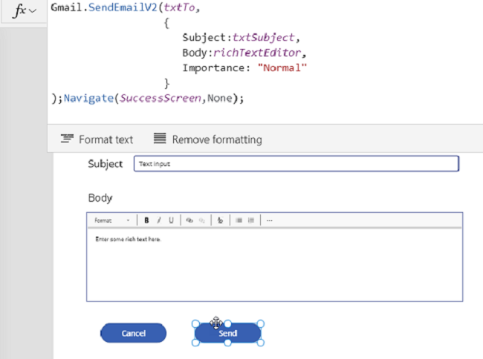This screenshot has width=483, height=359.
Task: Toggle bold in rich text editor
Action: click(x=146, y=220)
